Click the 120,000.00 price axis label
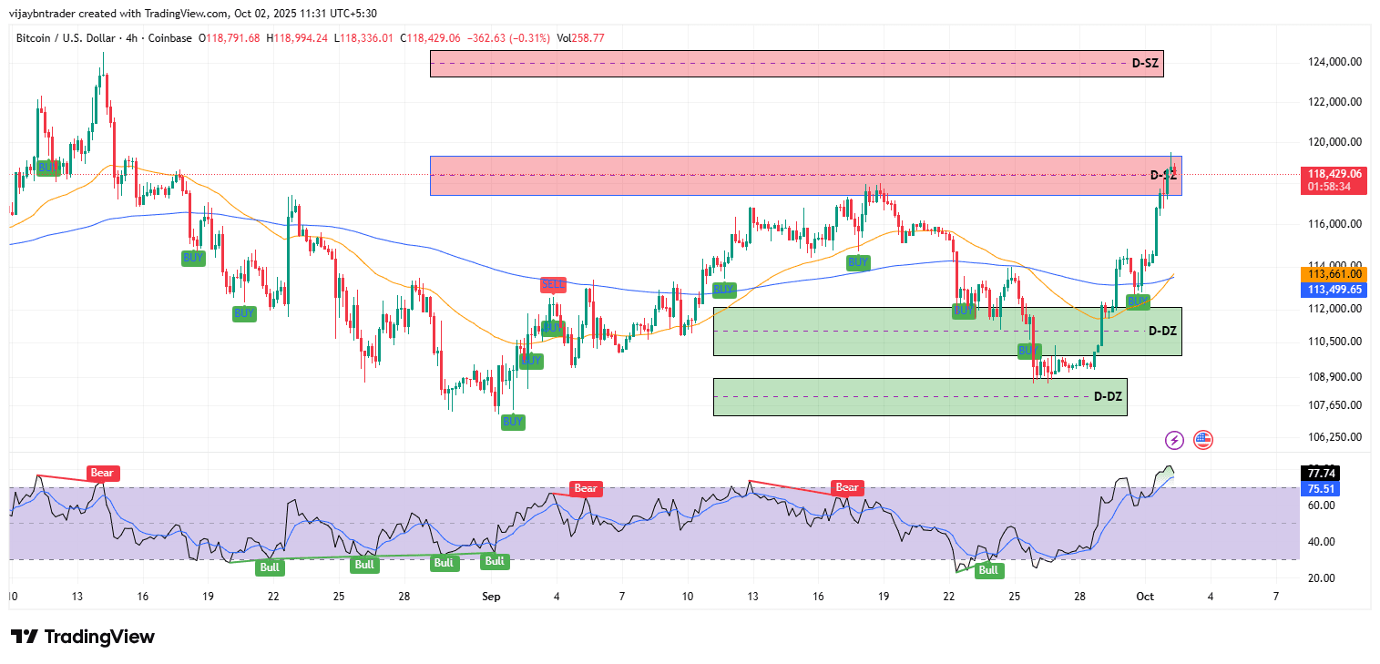 [1335, 142]
